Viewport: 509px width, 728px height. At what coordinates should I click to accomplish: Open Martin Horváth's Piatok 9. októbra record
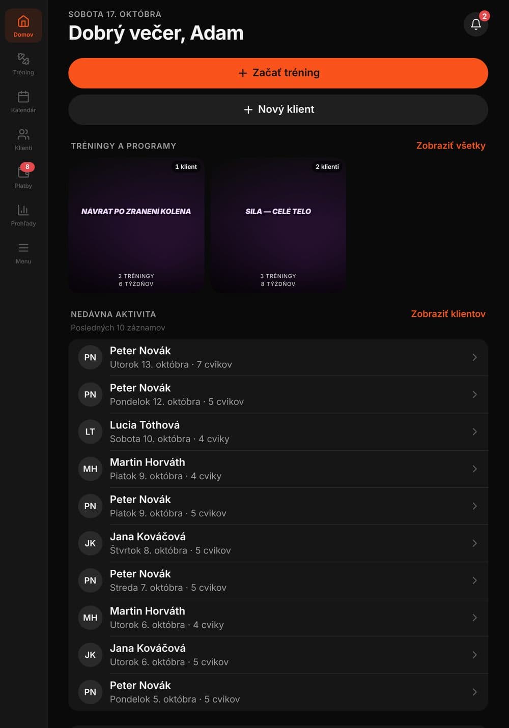[278, 469]
